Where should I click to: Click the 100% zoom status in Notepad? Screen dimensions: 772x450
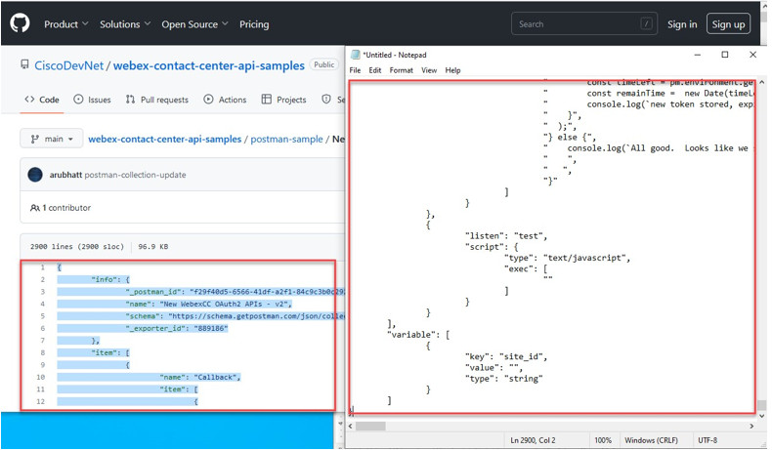pyautogui.click(x=603, y=440)
